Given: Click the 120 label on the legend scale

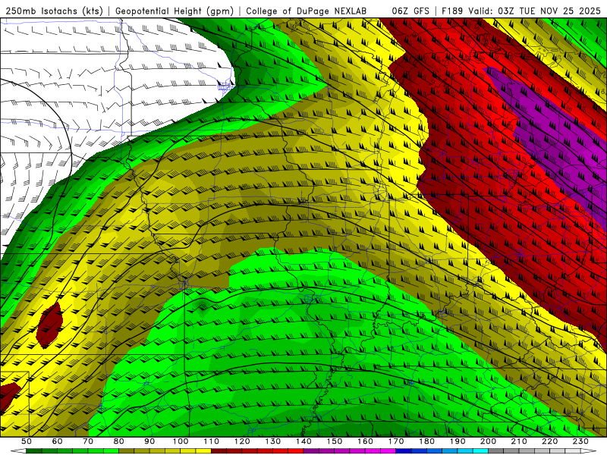Looking at the screenshot, I should click(x=242, y=441).
